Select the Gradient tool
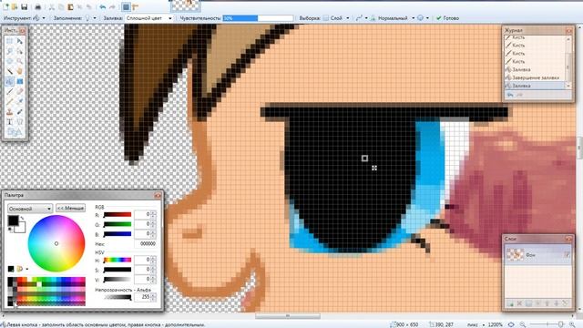The height and width of the screenshot is (328, 583). coord(20,81)
